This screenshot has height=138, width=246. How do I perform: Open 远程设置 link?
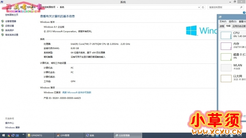click(x=10, y=26)
